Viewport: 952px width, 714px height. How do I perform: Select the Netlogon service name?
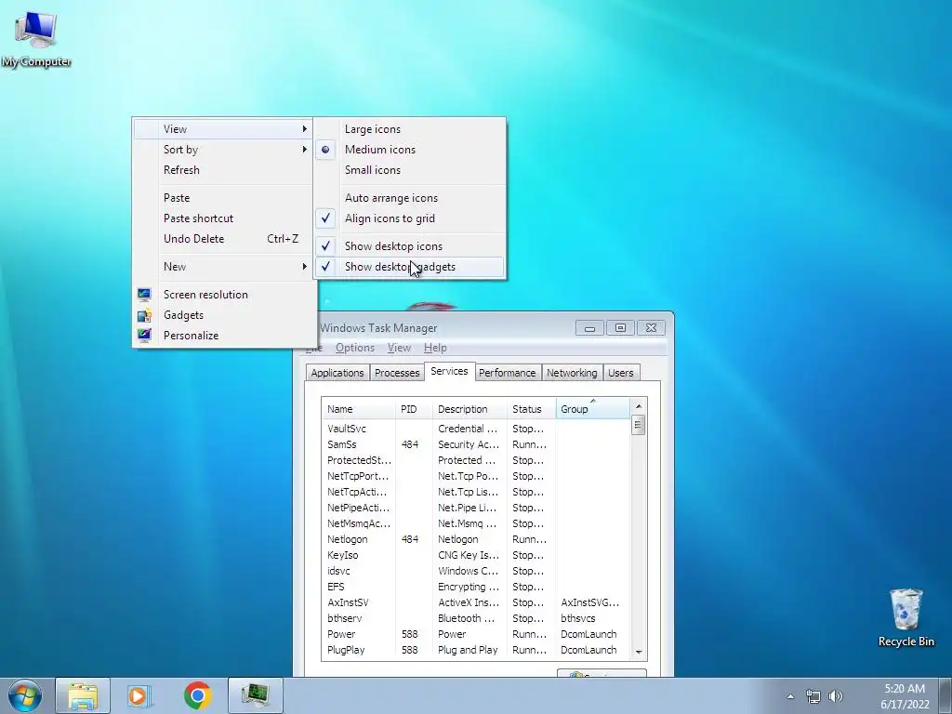(348, 539)
